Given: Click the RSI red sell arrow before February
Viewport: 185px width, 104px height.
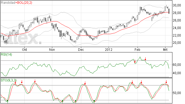Looking at the screenshot, I should pyautogui.click(x=135, y=61).
